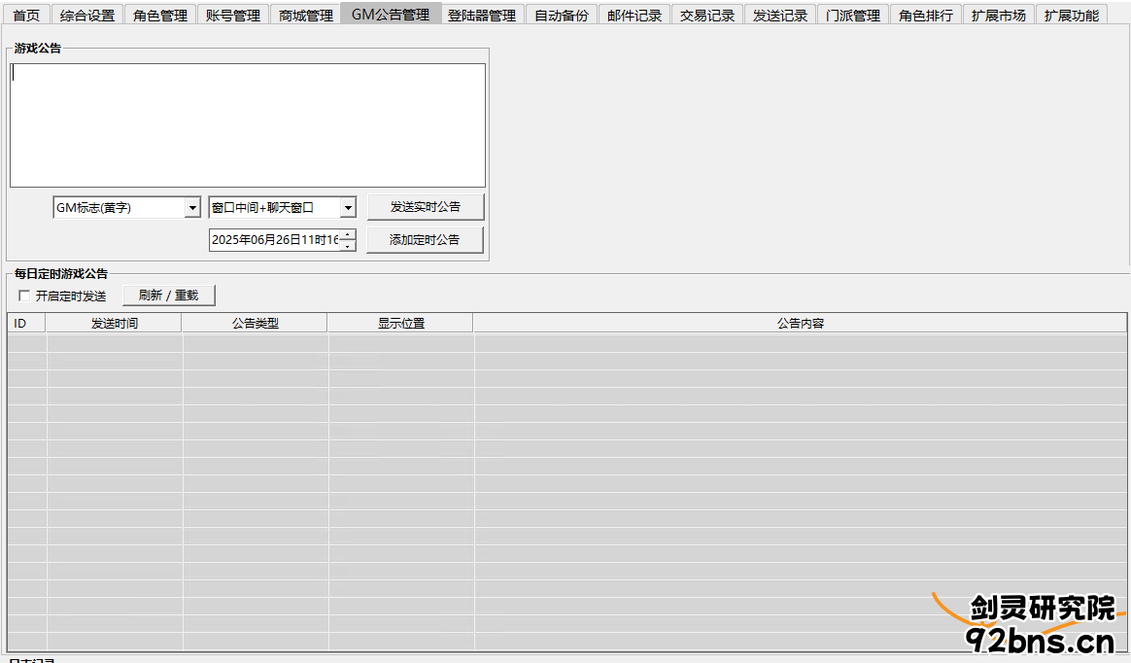Click the date-time field showing 2025年06月26日
Viewport: 1131px width, 663px height.
pos(275,239)
